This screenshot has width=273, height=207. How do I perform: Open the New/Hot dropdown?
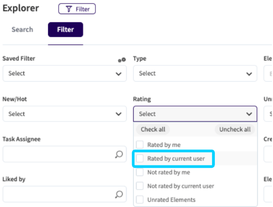click(x=65, y=114)
